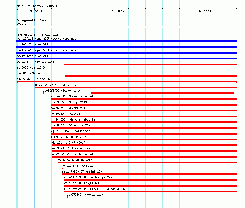The height and width of the screenshot is (208, 245).
Task: Select nsv4730796 (Quan2021) label
Action: tap(75, 160)
